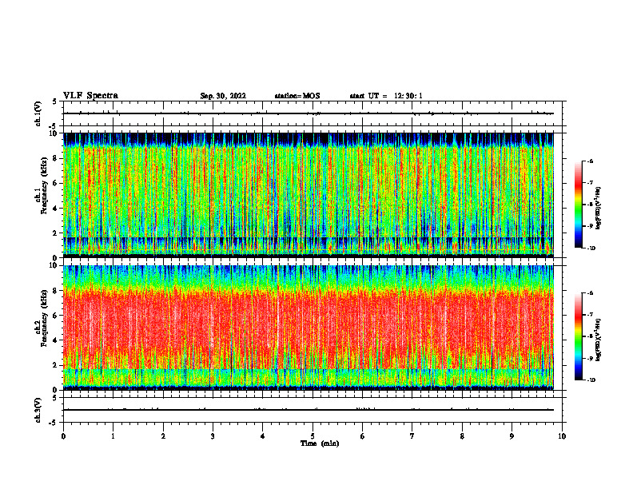Click time axis tick label "4"
The width and height of the screenshot is (633, 489).
(262, 436)
